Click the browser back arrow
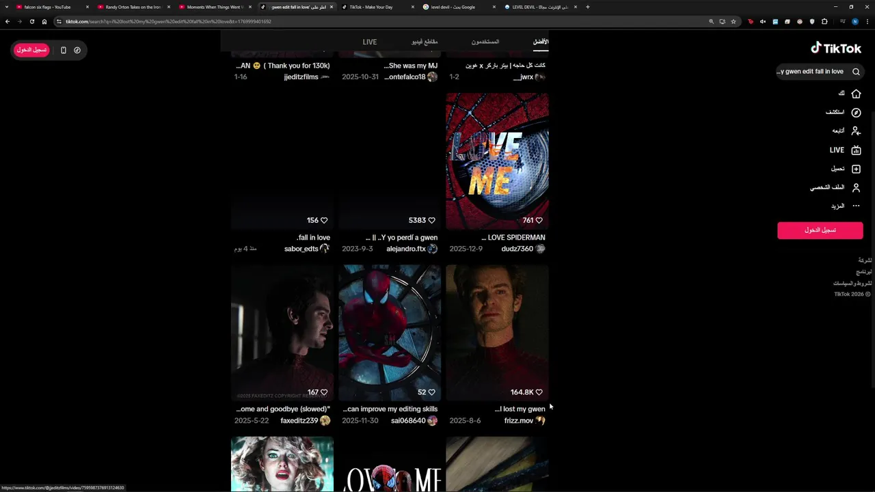The image size is (875, 492). (x=8, y=21)
